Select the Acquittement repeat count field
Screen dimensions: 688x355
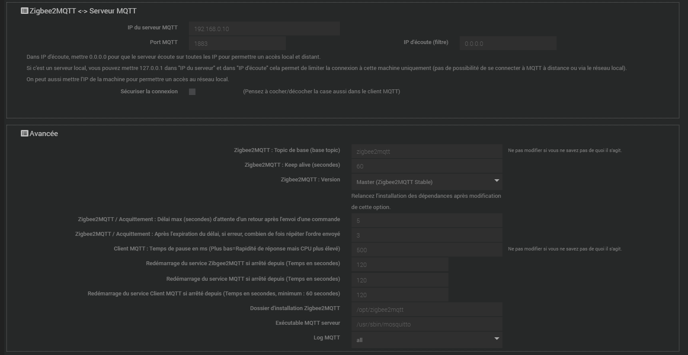coord(426,235)
